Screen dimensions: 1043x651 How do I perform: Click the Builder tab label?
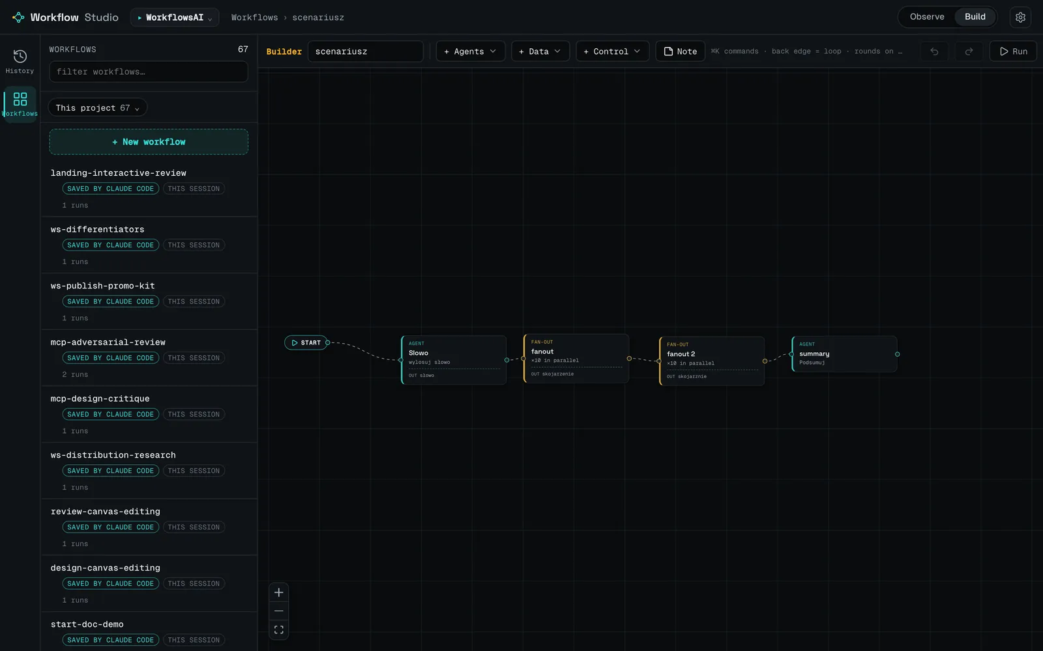coord(284,51)
